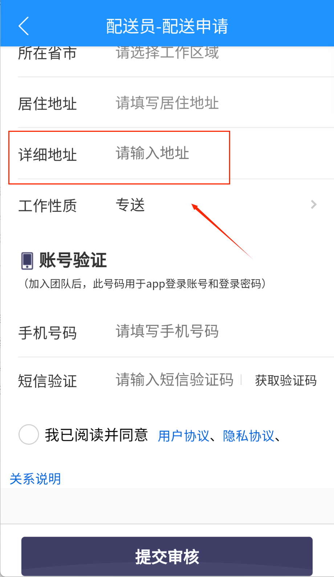Screen dimensions: 334x577
Task: Click the 提交审核 submit button
Action: coord(167,556)
